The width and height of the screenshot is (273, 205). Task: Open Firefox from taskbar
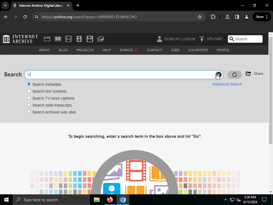(110, 200)
